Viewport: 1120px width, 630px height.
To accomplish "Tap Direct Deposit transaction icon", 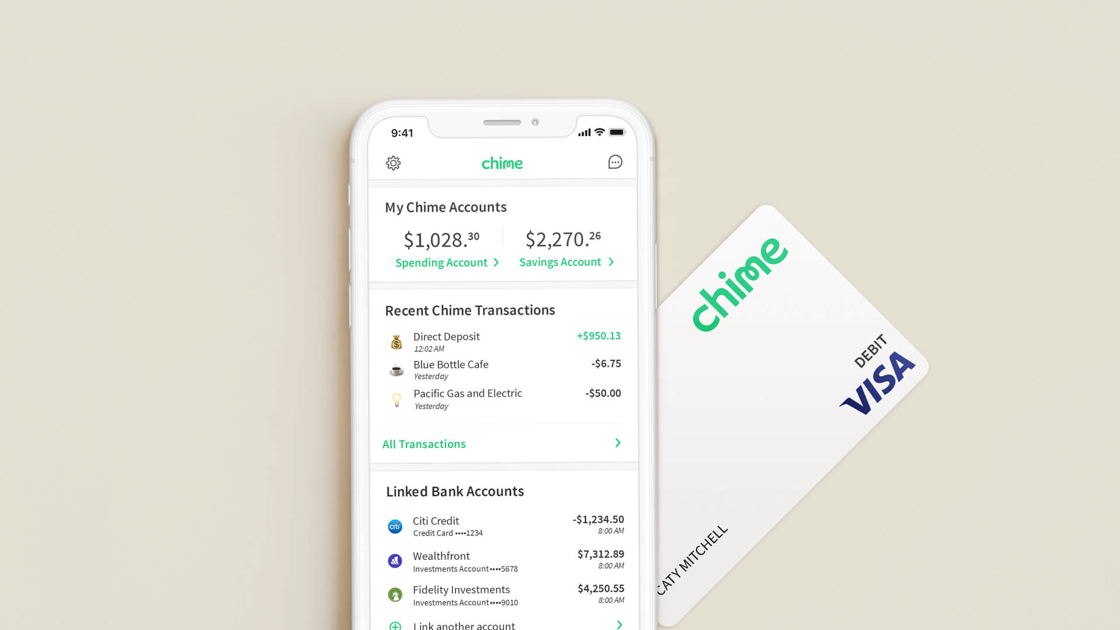I will 395,340.
